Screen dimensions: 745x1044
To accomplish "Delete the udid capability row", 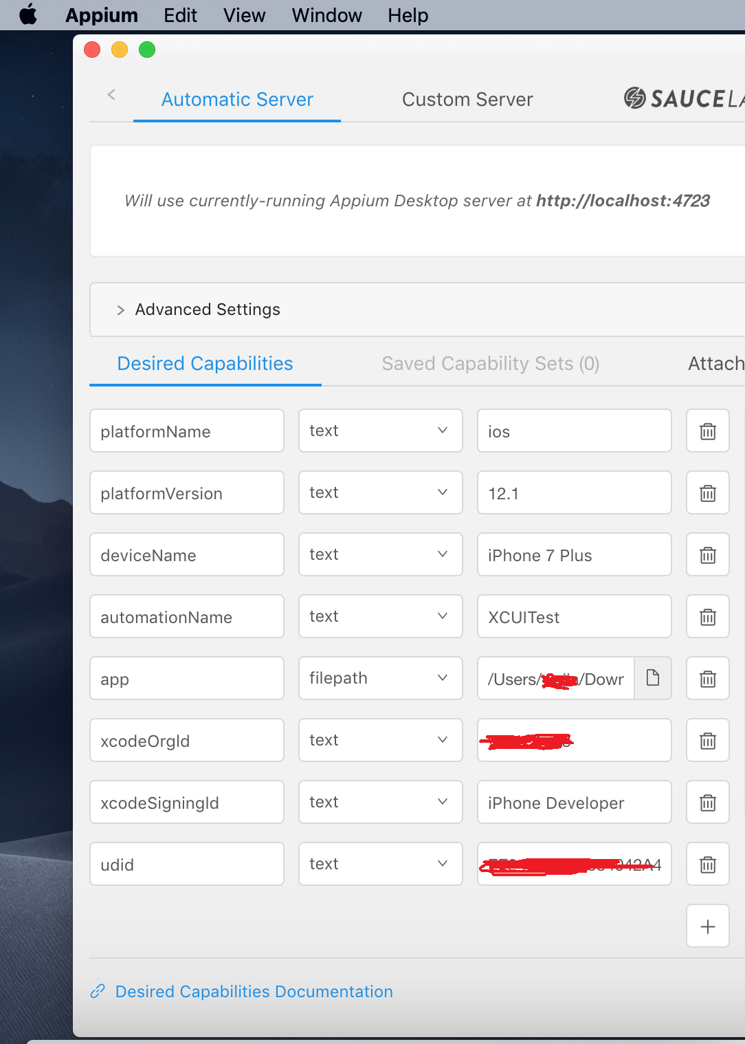I will [x=707, y=864].
